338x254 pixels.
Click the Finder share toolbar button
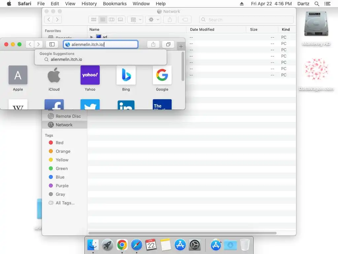(170, 20)
